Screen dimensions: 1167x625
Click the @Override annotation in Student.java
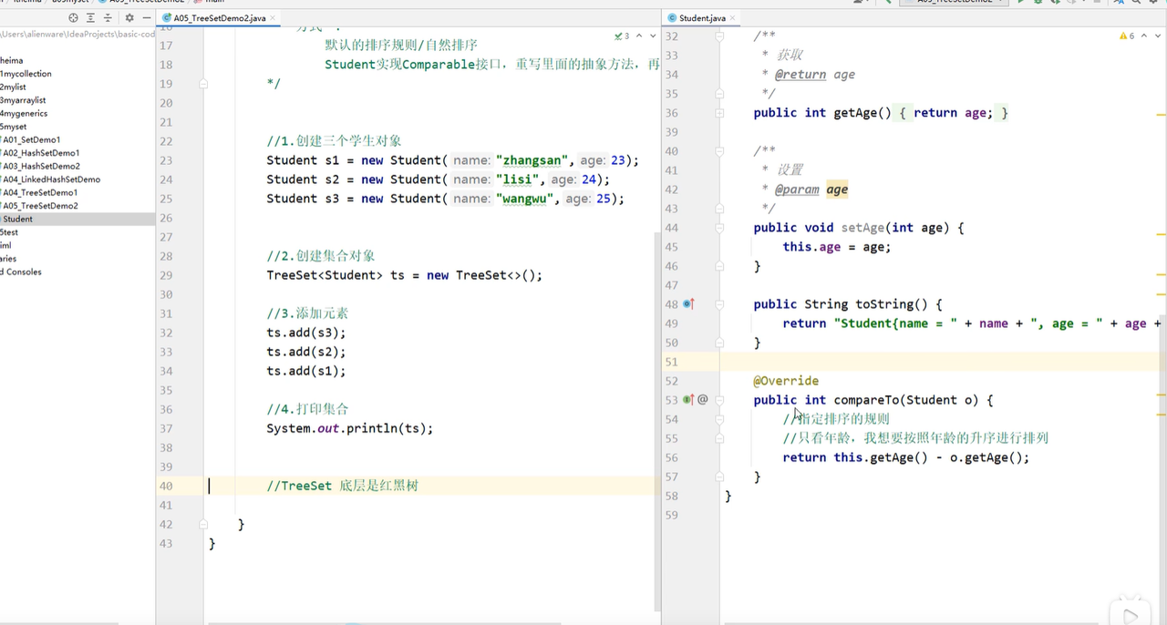786,381
